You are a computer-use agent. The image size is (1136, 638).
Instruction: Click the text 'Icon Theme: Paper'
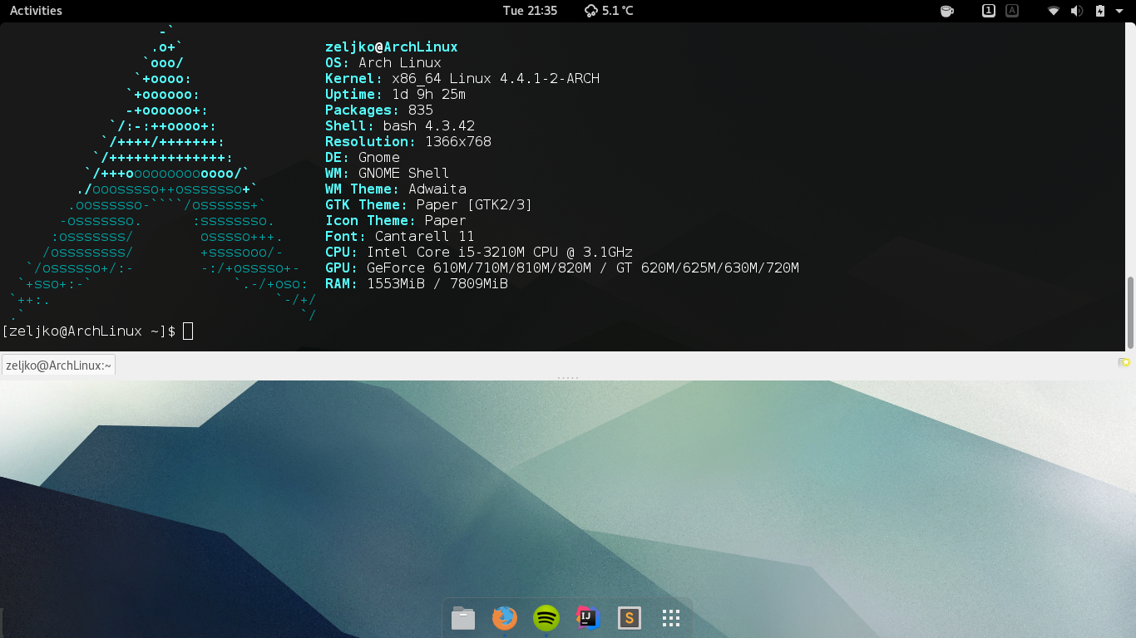click(x=396, y=221)
